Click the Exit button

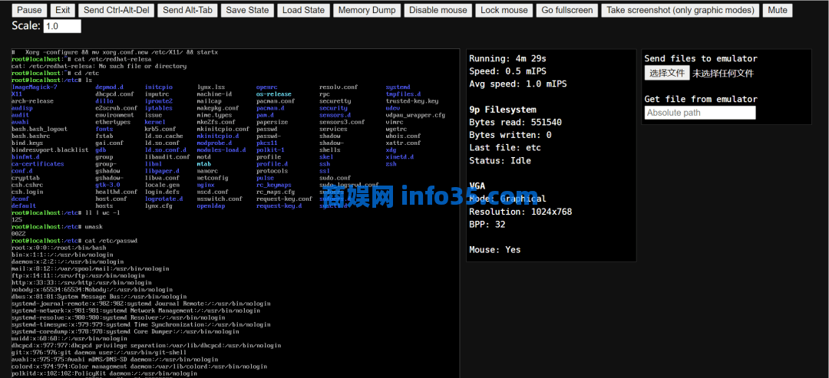click(x=63, y=10)
